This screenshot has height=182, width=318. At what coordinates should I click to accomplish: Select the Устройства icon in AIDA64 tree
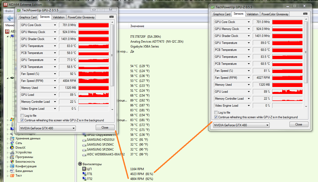point(12,152)
